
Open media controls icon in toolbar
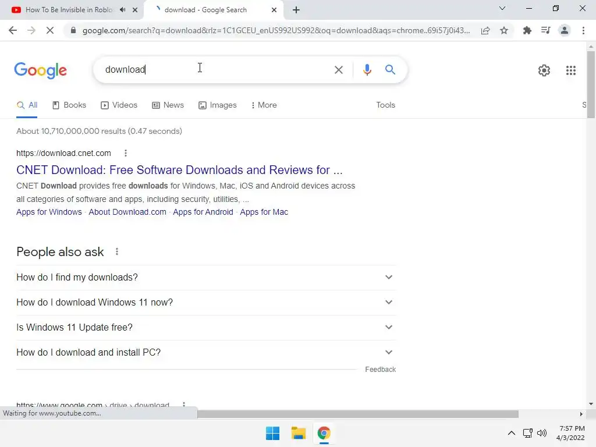(x=546, y=30)
